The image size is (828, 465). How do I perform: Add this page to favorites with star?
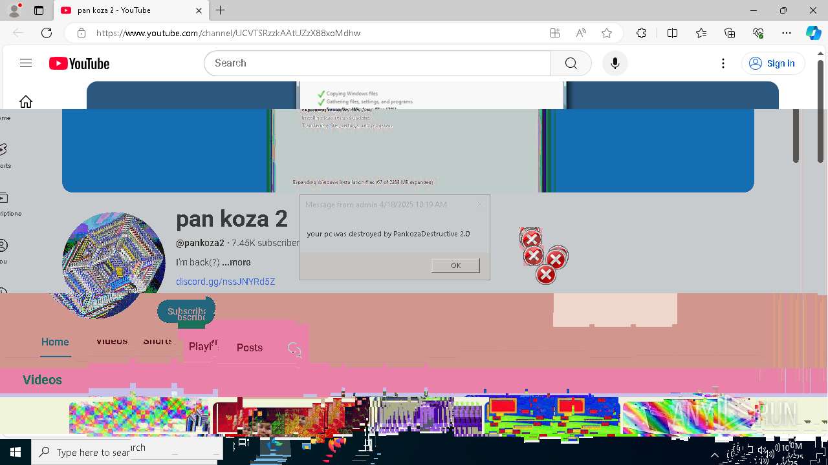tap(607, 33)
